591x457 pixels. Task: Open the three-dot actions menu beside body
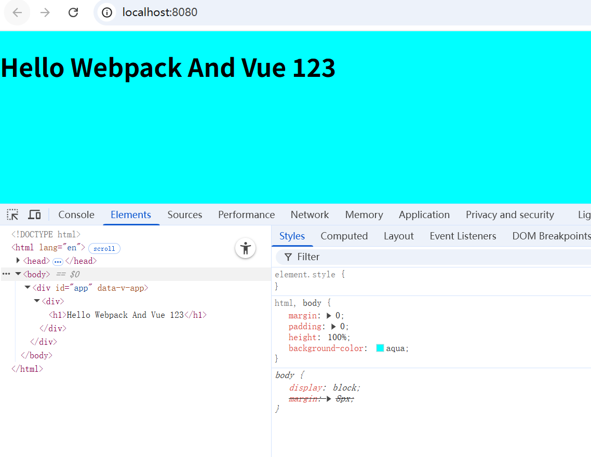6,274
